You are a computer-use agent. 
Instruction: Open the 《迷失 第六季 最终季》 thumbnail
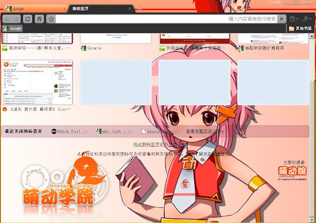[37, 83]
